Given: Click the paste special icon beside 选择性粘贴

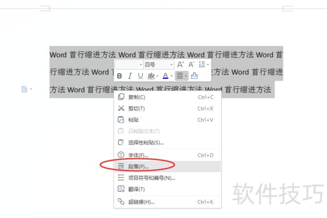Looking at the screenshot, I should pyautogui.click(x=121, y=142).
